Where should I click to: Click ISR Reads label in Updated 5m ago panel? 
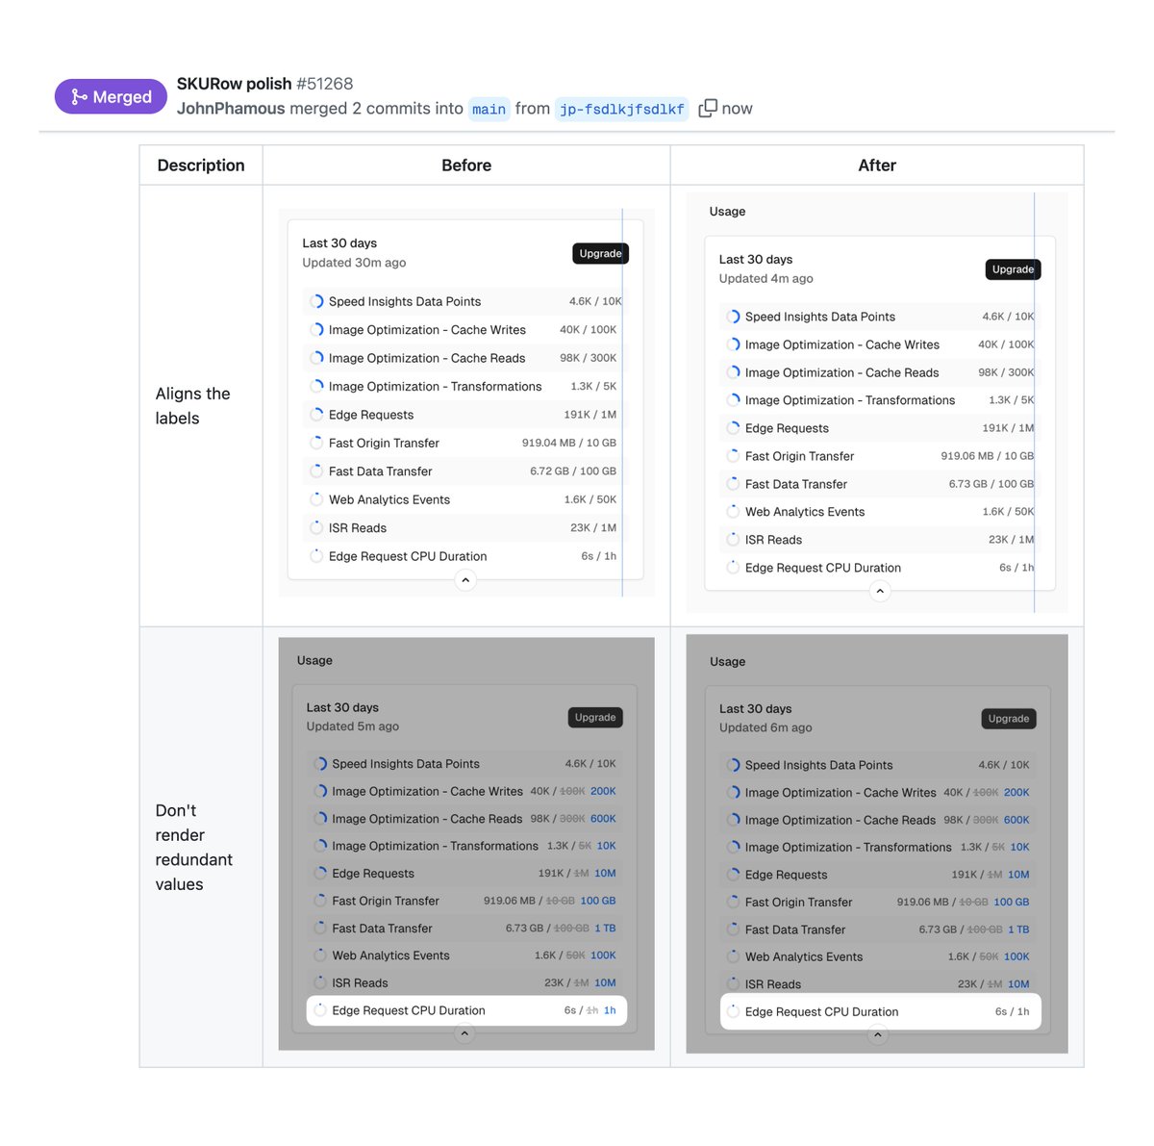click(x=360, y=983)
